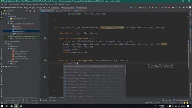Select activity_launcher.xml in layout folder
Image resolution: width=192 pixels, height=108 pixels.
tap(21, 51)
